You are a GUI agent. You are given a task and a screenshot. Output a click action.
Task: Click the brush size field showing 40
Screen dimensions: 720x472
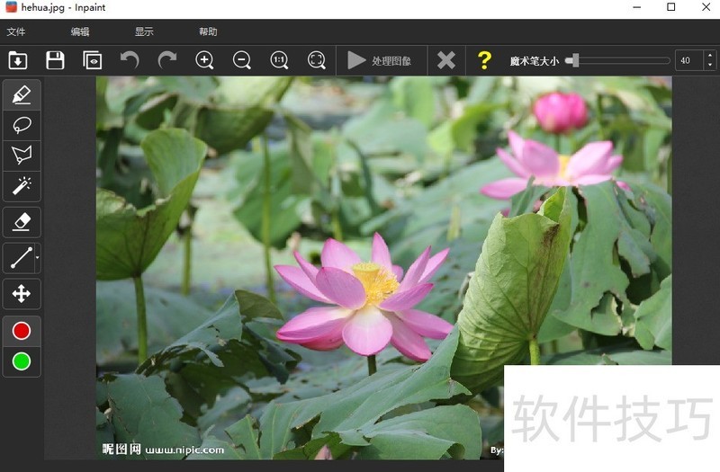click(x=688, y=60)
